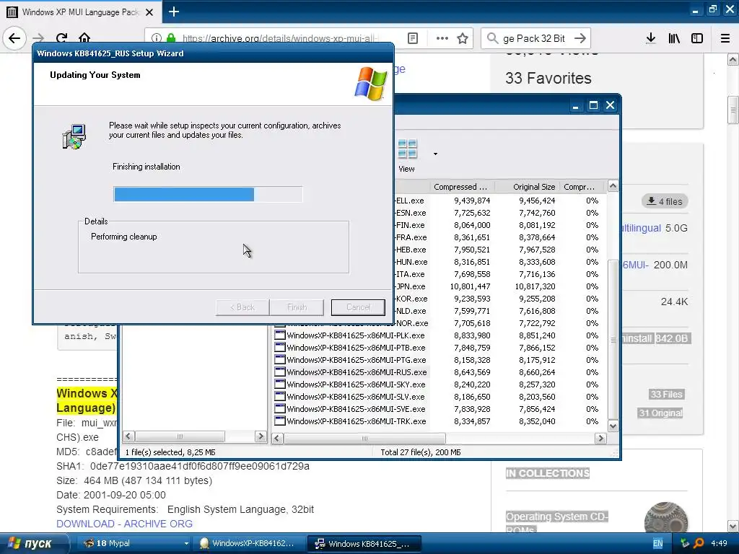
Task: Sort by Original Size column
Action: (528, 187)
